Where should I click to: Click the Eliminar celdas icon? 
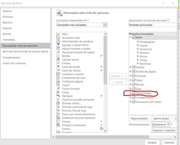[58, 103]
